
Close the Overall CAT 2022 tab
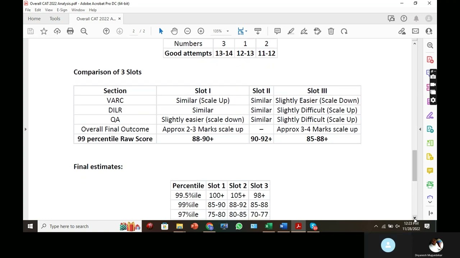coord(119,19)
